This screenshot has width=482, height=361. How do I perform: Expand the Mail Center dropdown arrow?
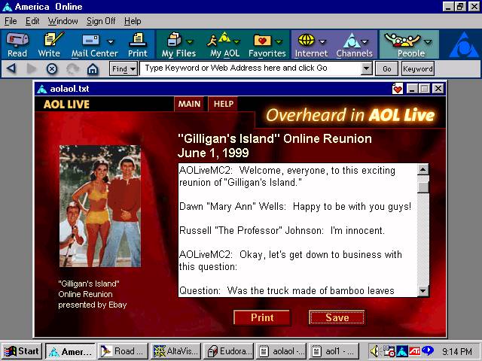pyautogui.click(x=111, y=42)
